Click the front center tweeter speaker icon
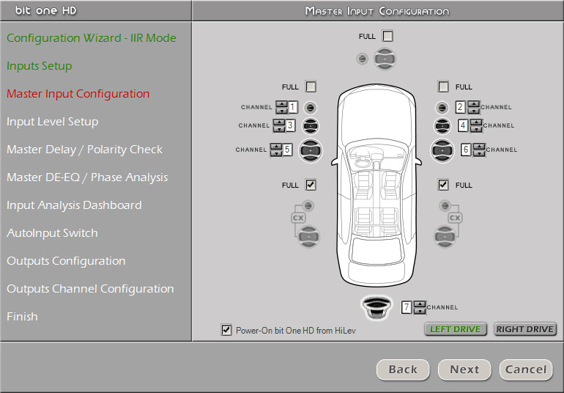The height and width of the screenshot is (393, 564). tap(363, 59)
